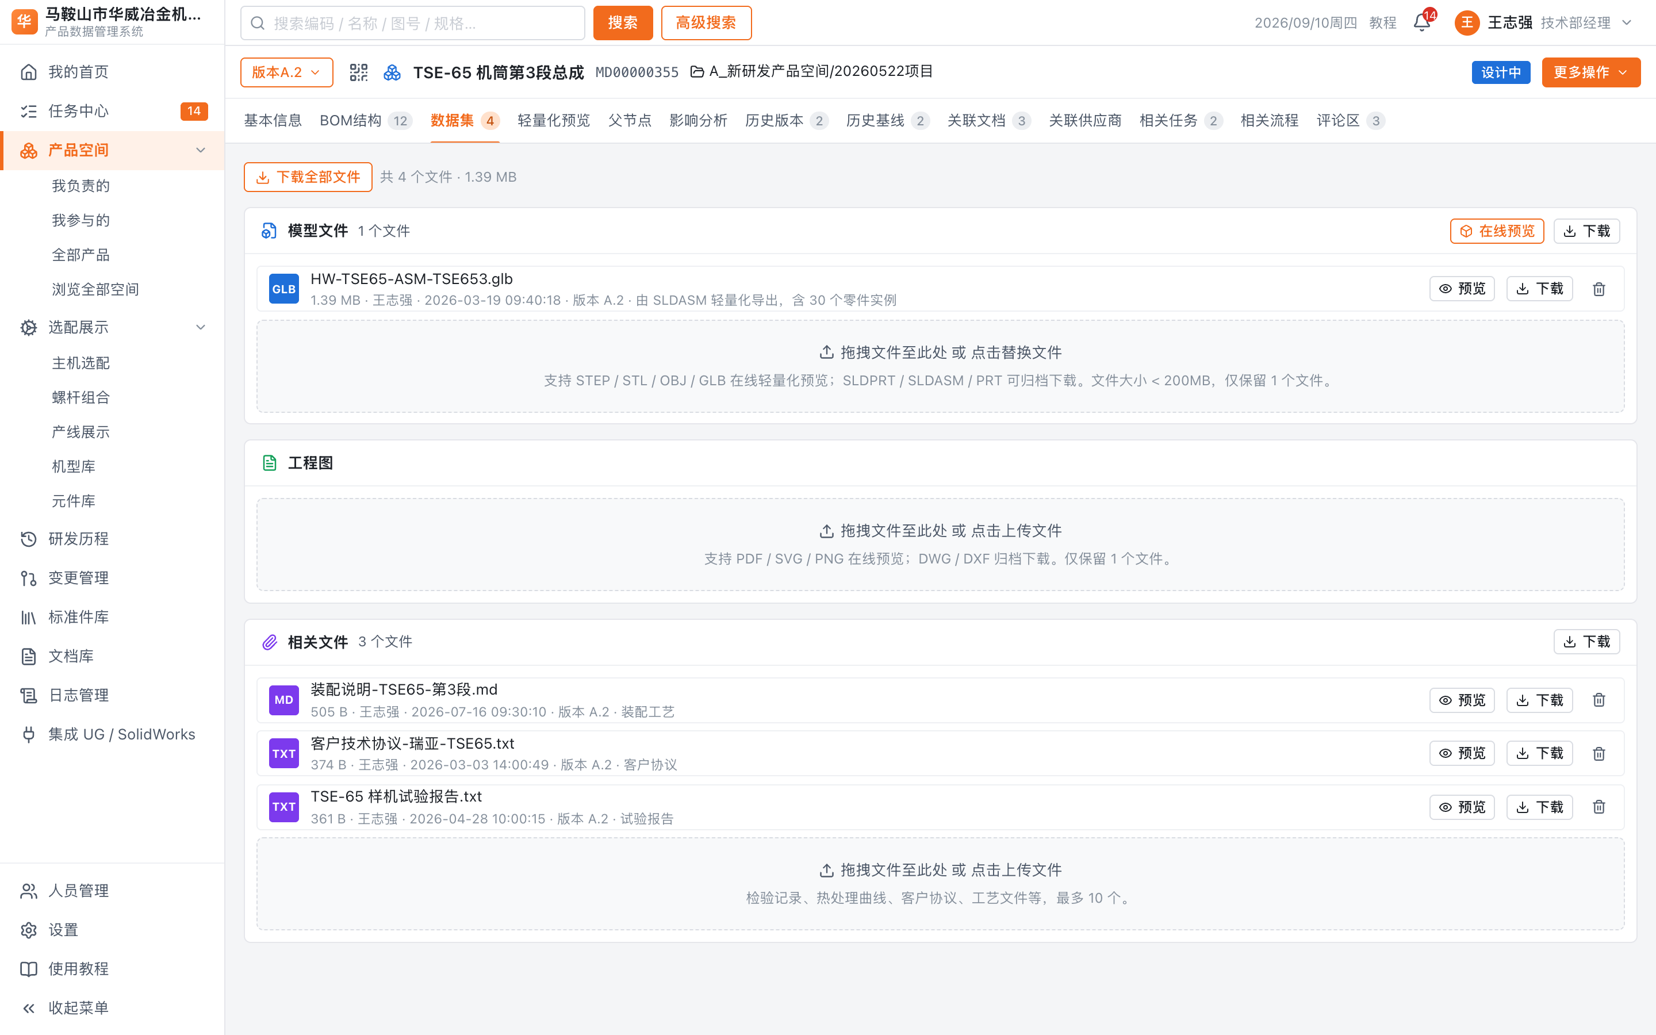Click the 工程图 upload drop zone
Image resolution: width=1656 pixels, height=1035 pixels.
940,544
